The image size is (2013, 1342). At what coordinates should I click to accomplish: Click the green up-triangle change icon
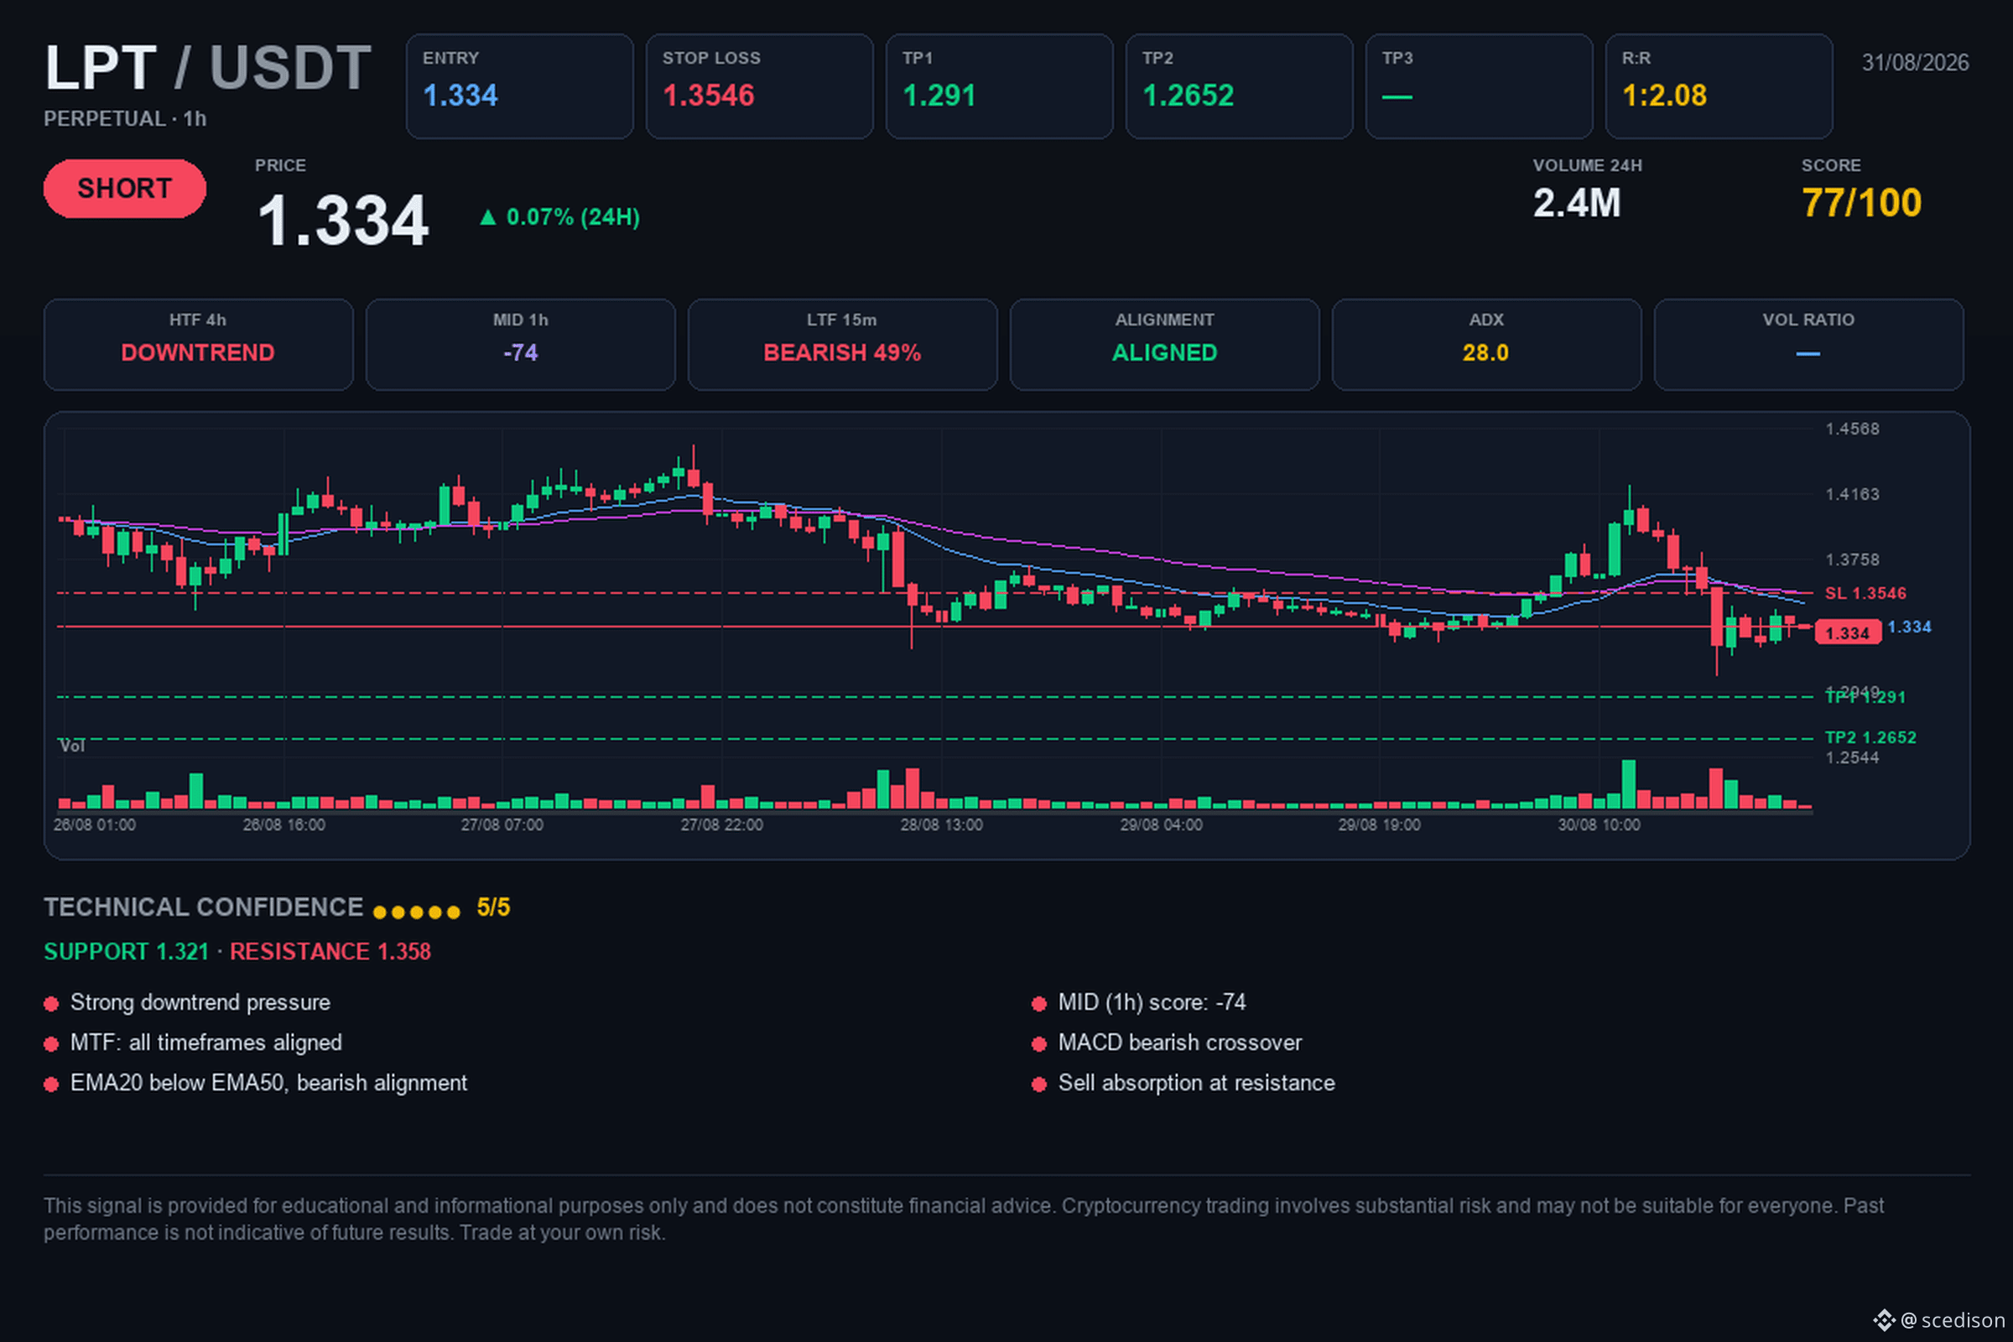pos(488,217)
